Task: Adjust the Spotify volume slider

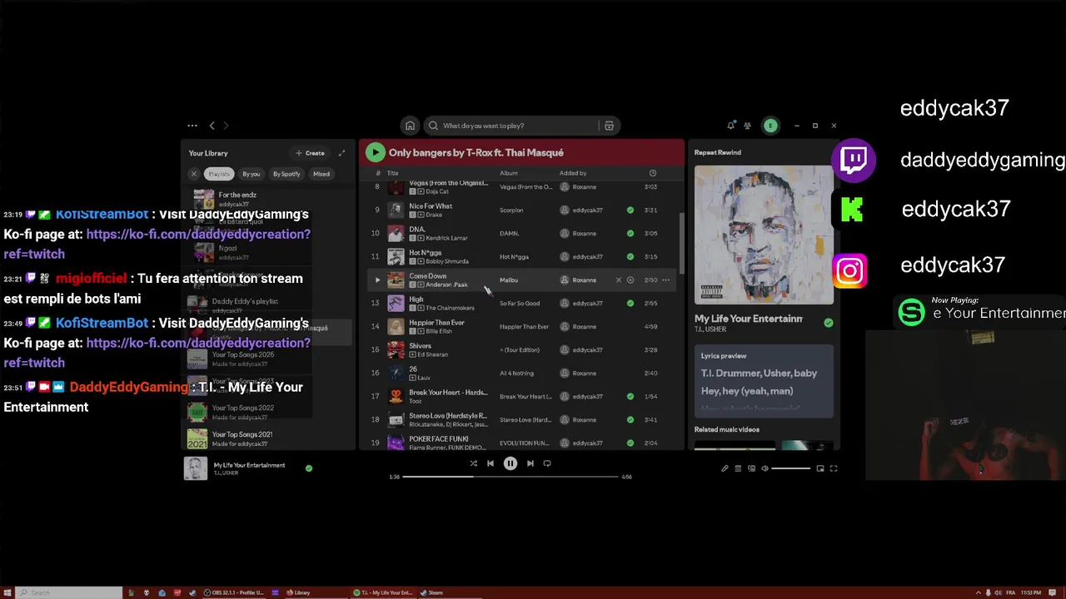Action: point(791,468)
